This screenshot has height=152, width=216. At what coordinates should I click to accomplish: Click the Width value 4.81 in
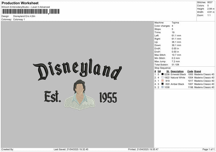[211, 12]
